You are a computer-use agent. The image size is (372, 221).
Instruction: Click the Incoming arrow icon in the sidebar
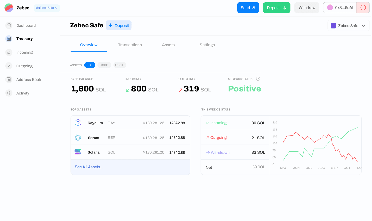9,52
